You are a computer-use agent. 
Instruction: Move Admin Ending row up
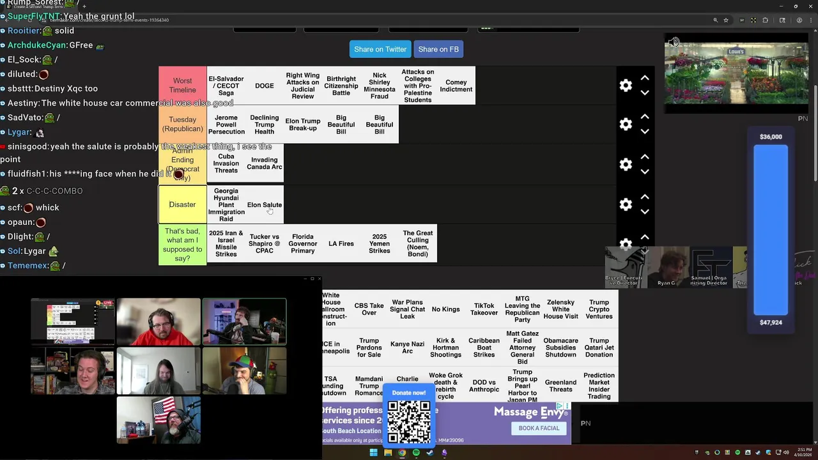click(x=645, y=157)
